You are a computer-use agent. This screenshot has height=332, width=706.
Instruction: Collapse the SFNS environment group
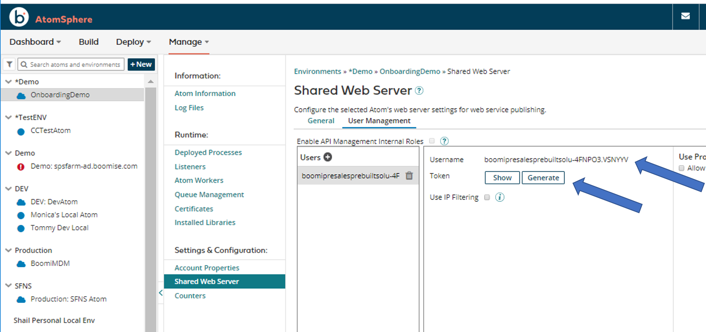click(8, 286)
